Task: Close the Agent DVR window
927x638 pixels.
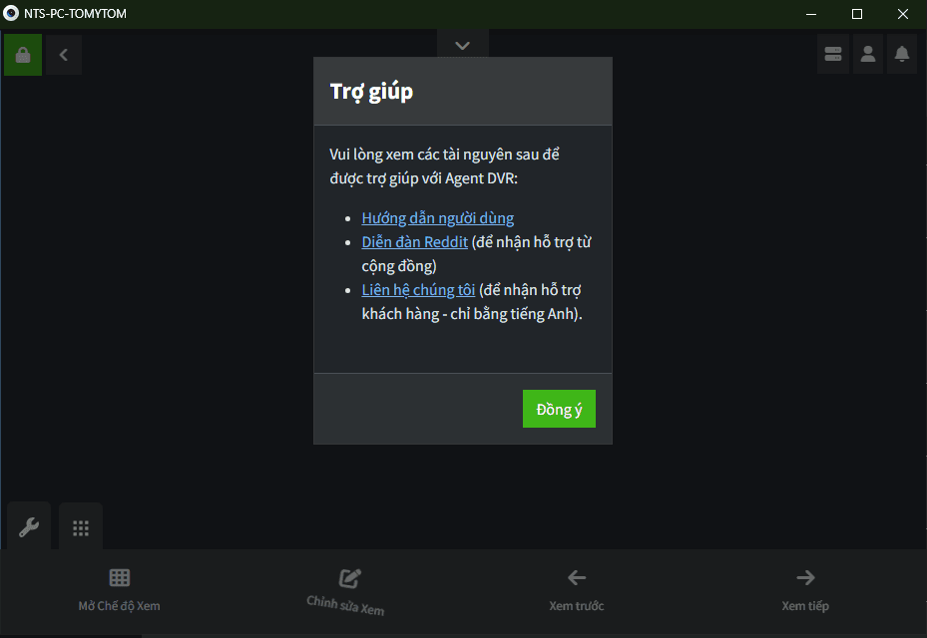Action: coord(903,14)
